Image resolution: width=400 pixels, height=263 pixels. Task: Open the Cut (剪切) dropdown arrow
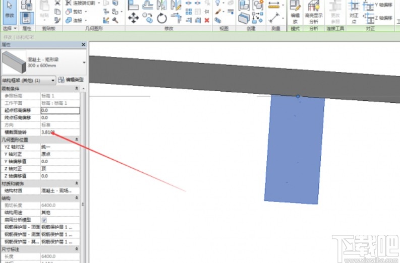click(x=86, y=12)
